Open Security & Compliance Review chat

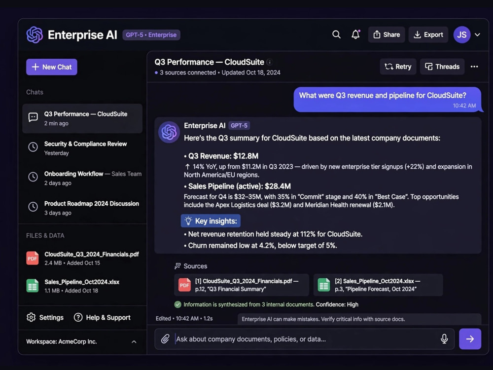[x=82, y=148]
